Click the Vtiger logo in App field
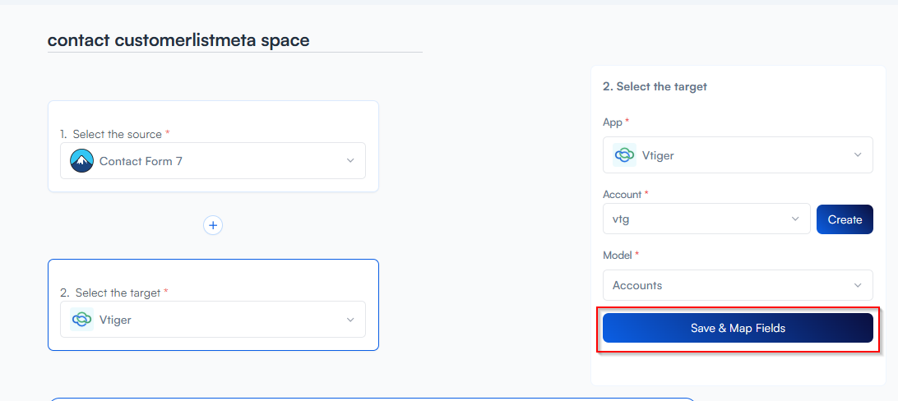The image size is (898, 401). pyautogui.click(x=625, y=155)
